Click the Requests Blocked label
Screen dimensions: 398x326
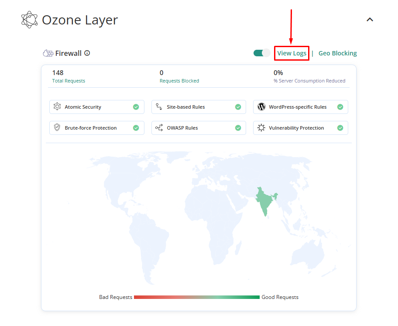[179, 81]
